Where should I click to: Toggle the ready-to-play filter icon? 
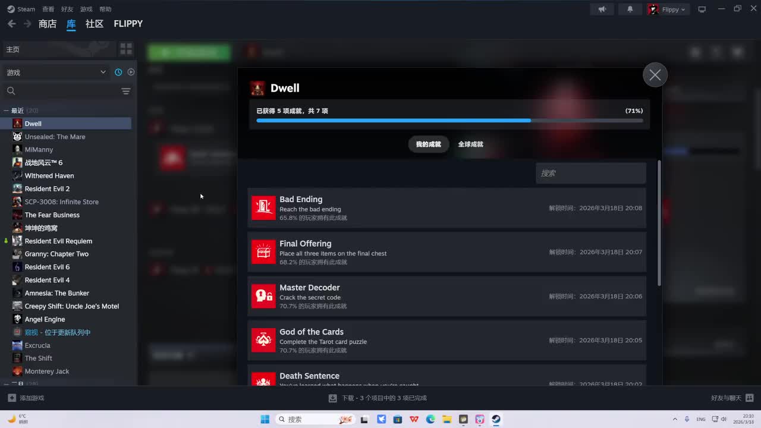(x=131, y=72)
